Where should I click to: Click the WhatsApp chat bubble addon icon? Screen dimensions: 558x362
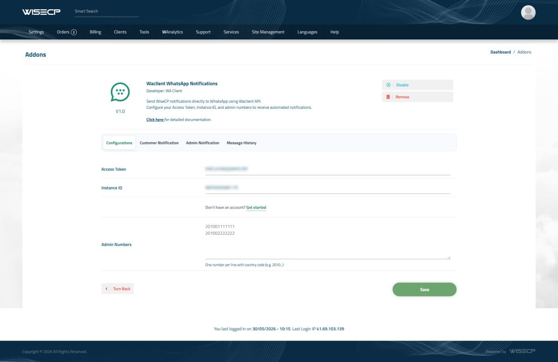pyautogui.click(x=120, y=92)
